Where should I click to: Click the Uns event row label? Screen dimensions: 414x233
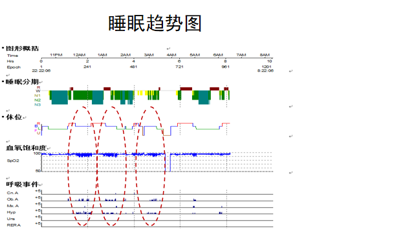(11, 219)
